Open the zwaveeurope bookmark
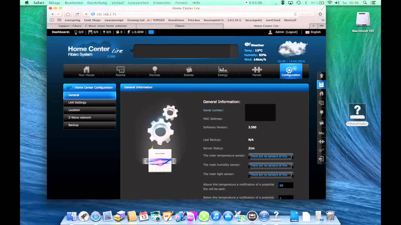The width and height of the screenshot is (401, 225). pyautogui.click(x=114, y=20)
